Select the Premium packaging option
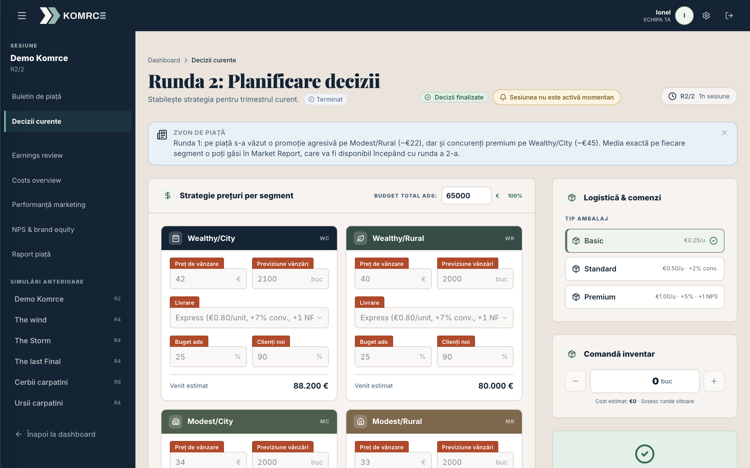Screen dimensions: 750x468 coord(644,297)
